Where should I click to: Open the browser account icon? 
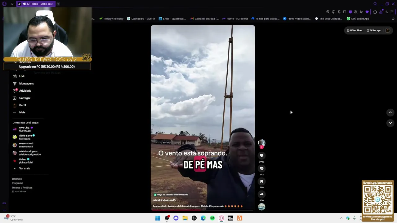381,12
